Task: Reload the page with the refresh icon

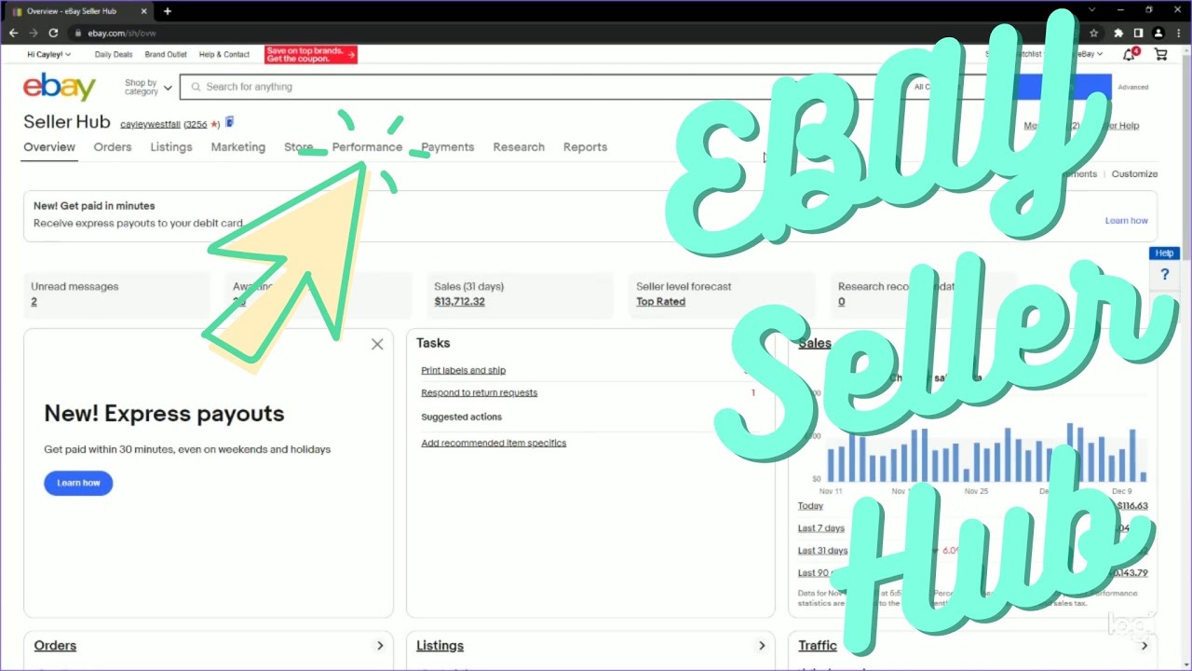Action: 54,33
